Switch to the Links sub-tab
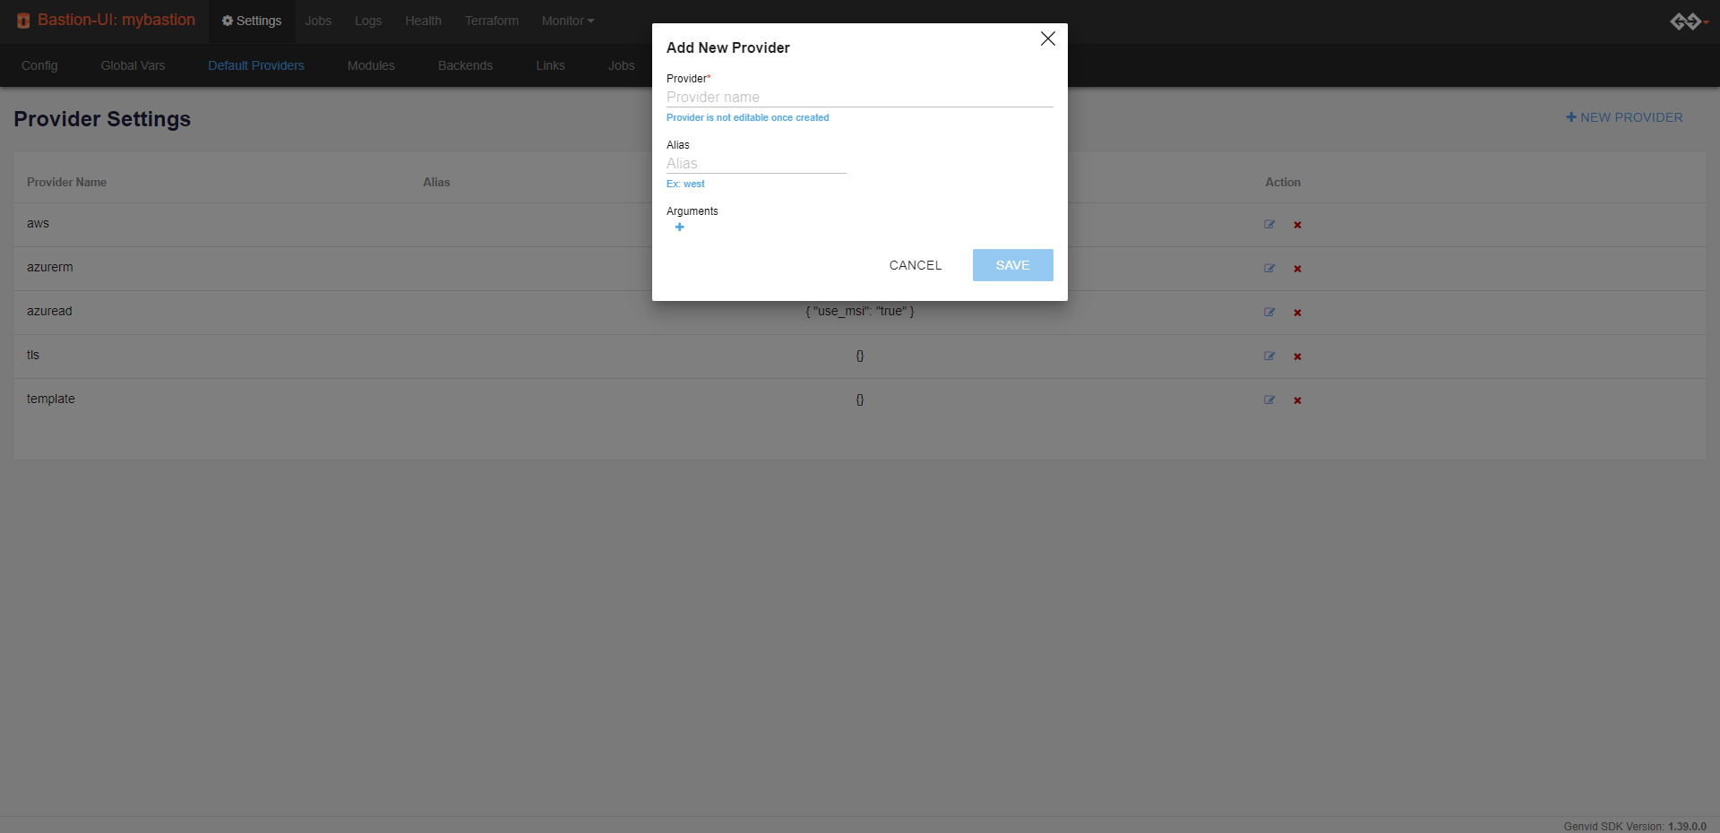1720x833 pixels. (x=550, y=65)
